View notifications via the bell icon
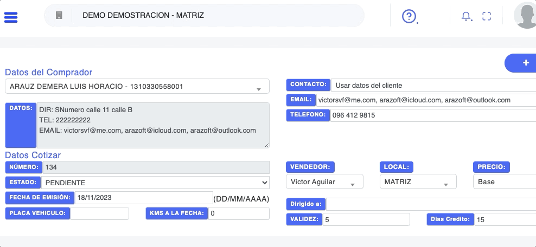Viewport: 536px width, 247px height. click(466, 16)
